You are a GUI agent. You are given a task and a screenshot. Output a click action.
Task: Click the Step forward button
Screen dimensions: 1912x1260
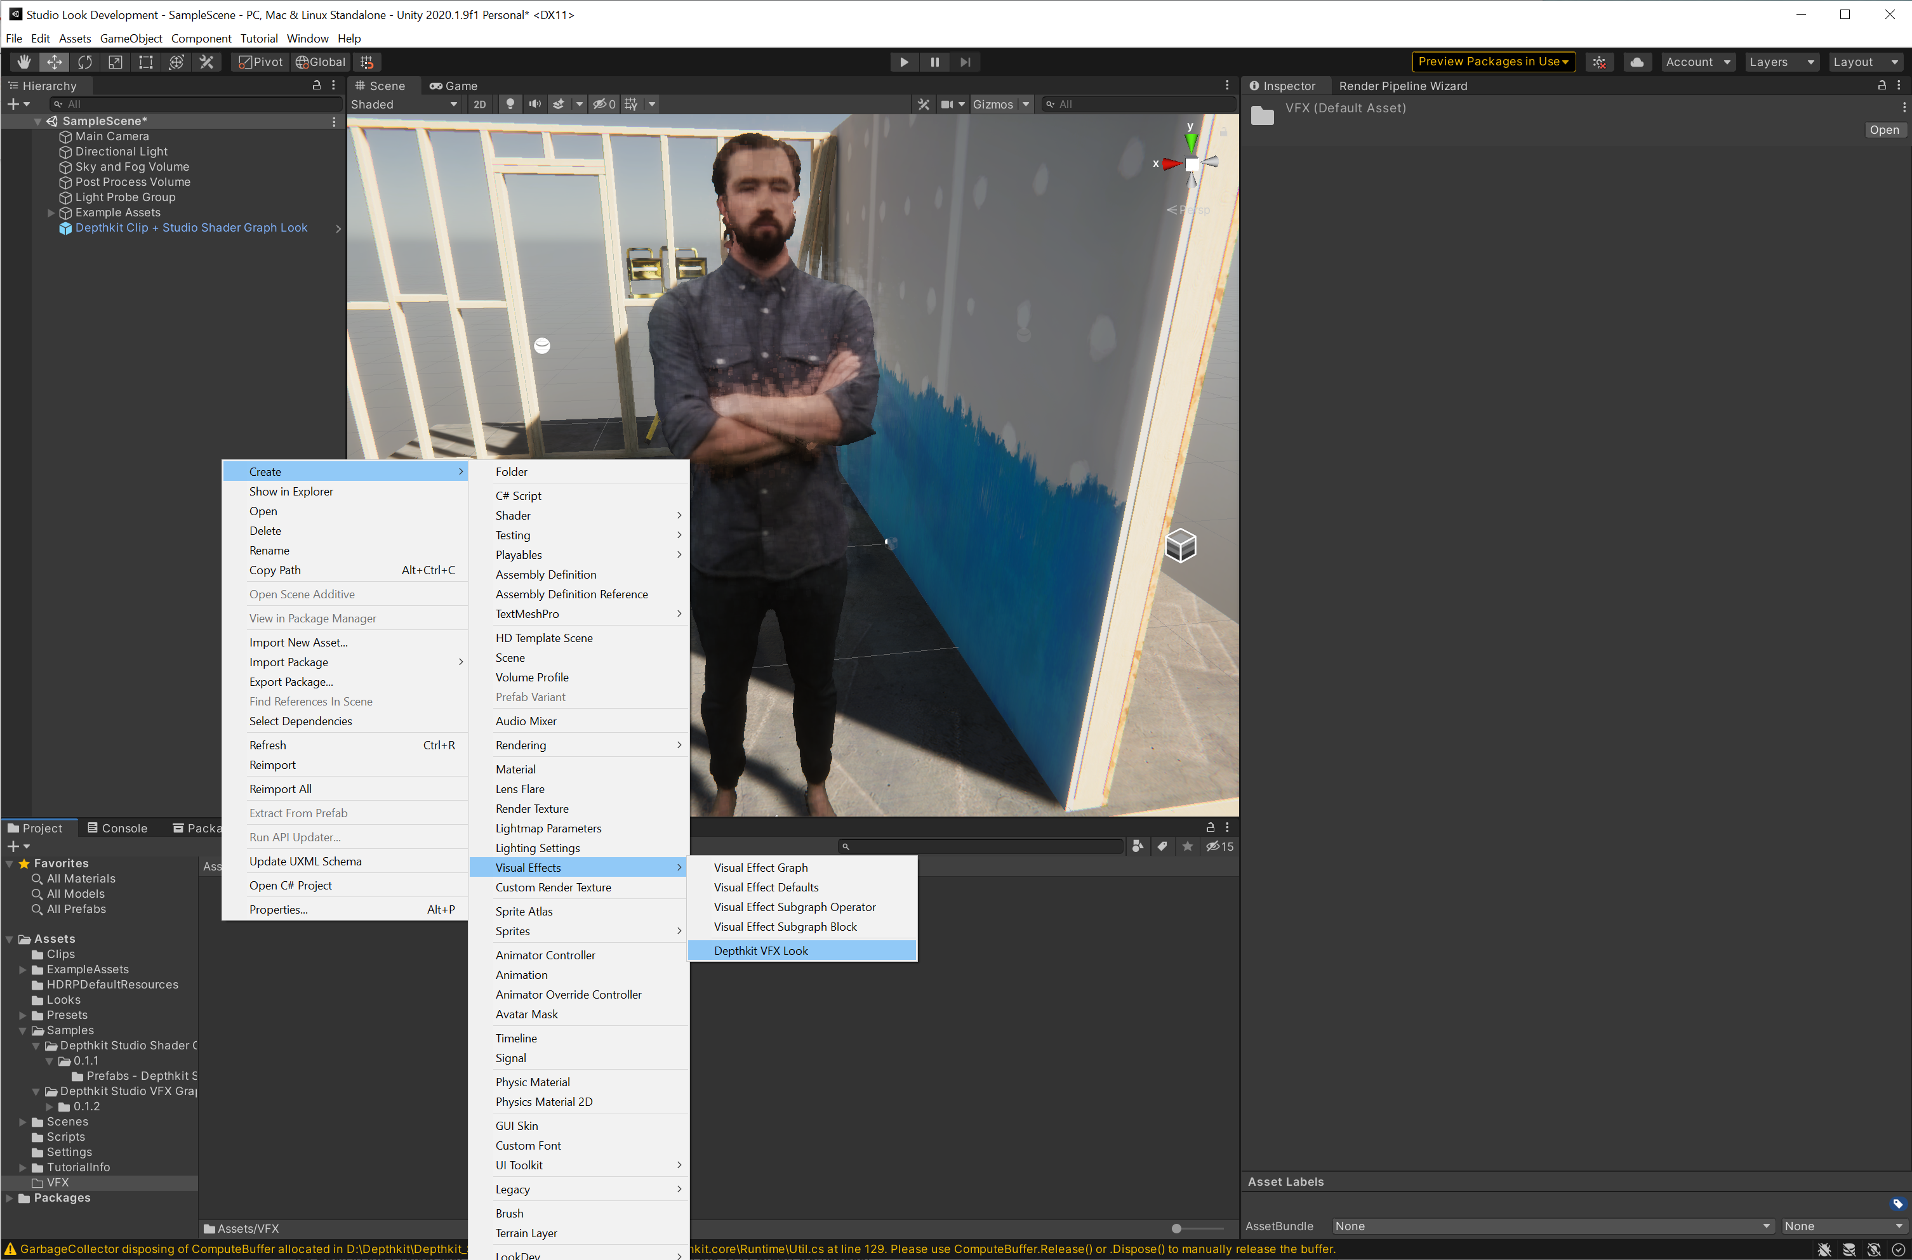[965, 62]
